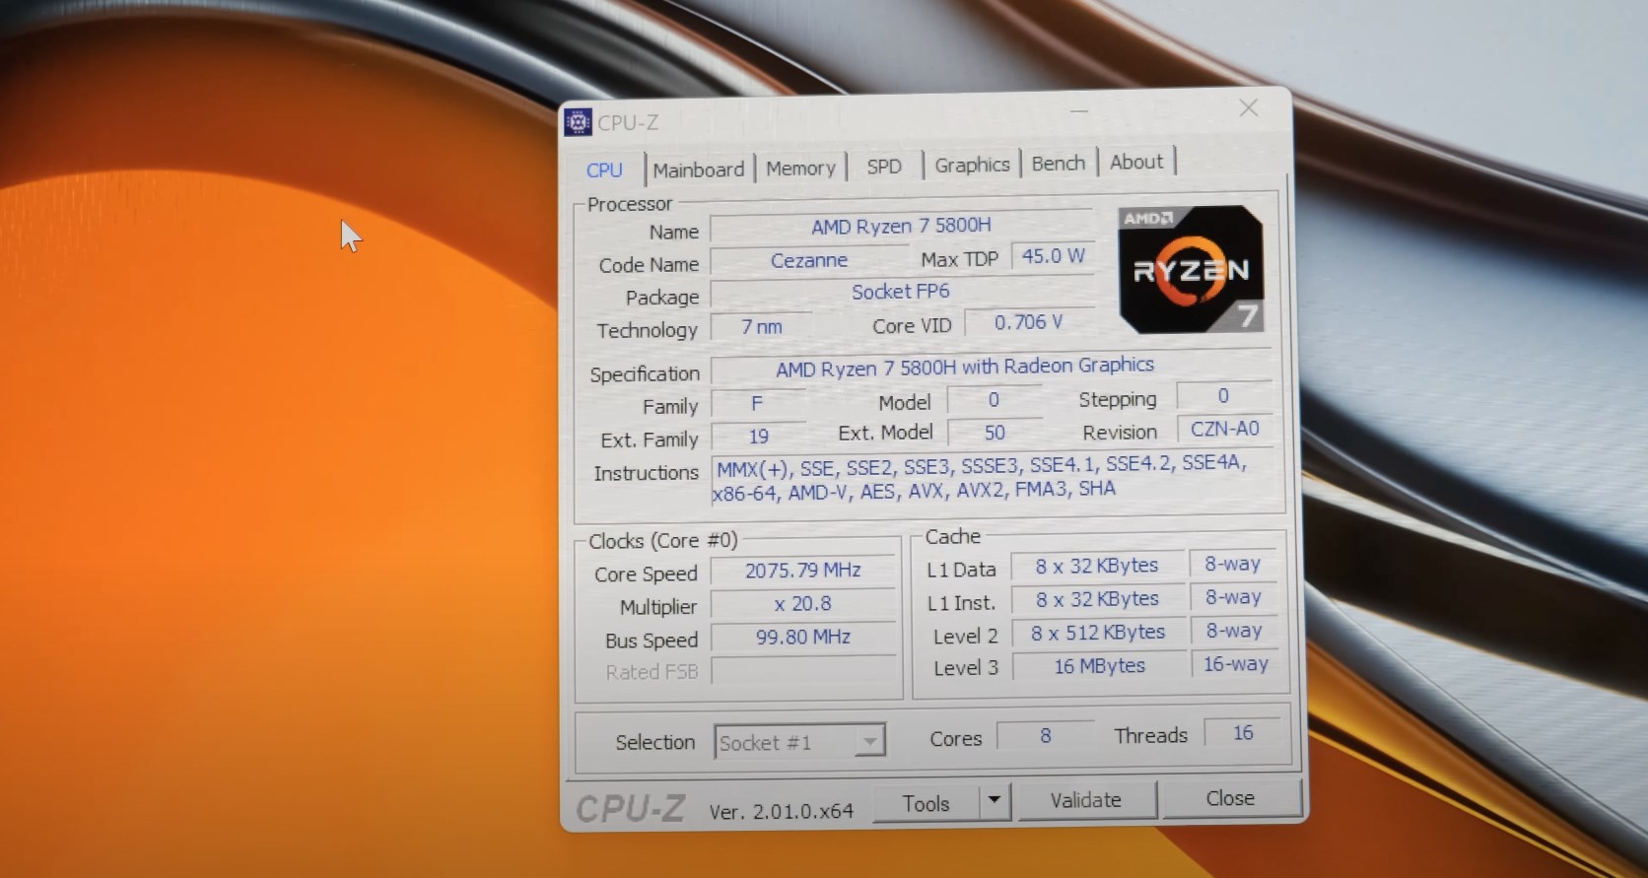Click the Threads value 16

click(x=1243, y=733)
